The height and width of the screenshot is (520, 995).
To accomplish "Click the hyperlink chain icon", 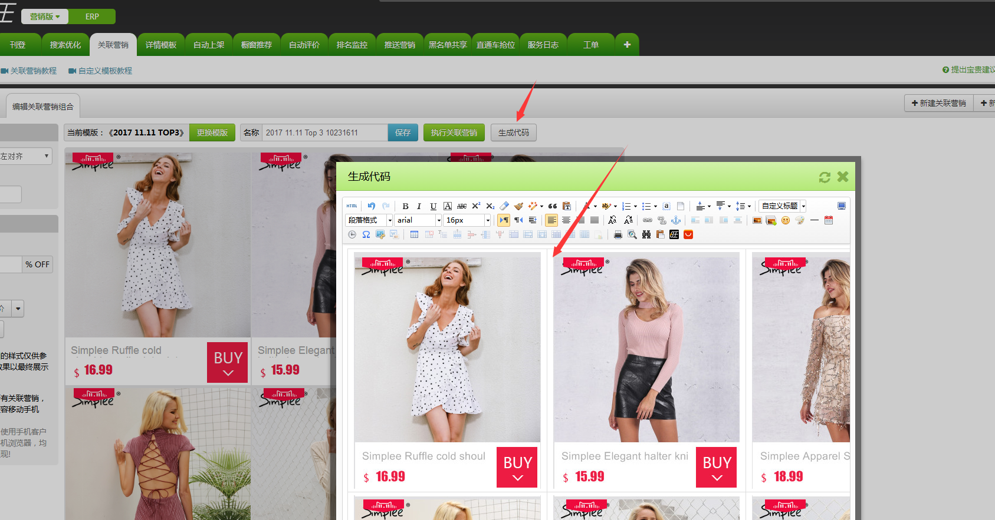I will (648, 220).
